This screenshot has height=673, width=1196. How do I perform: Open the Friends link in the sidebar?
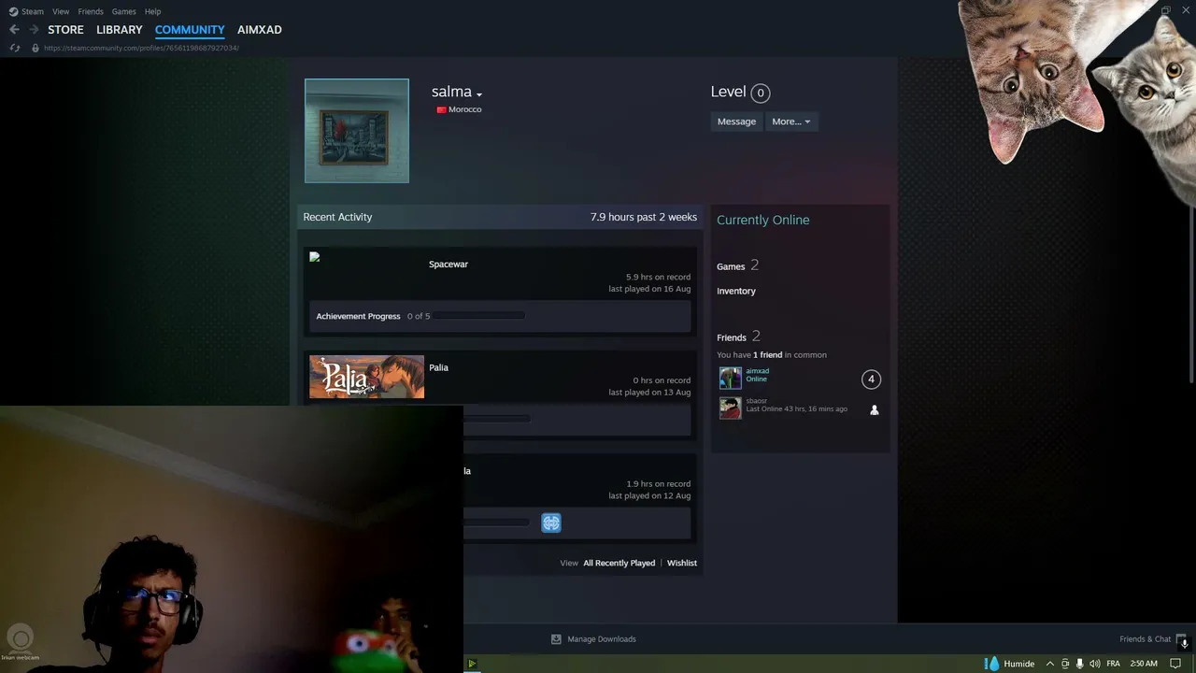click(x=732, y=337)
